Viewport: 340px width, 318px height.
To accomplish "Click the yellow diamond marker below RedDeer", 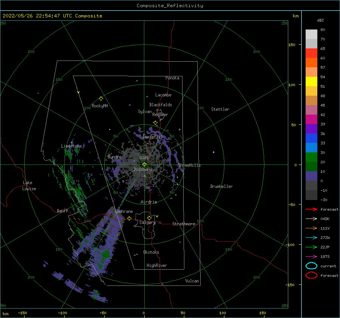I will coord(155,123).
